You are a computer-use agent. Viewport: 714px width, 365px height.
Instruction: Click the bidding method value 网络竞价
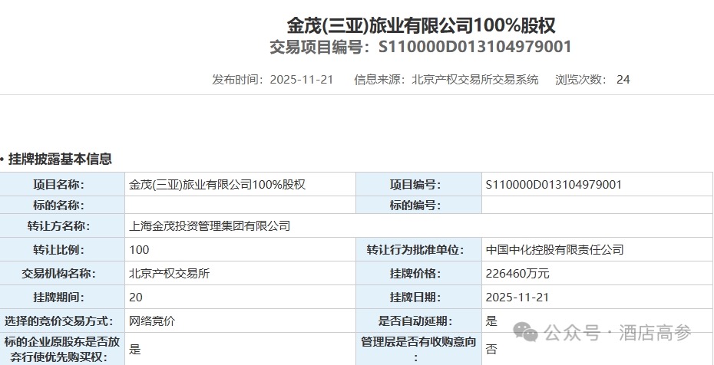pyautogui.click(x=152, y=321)
